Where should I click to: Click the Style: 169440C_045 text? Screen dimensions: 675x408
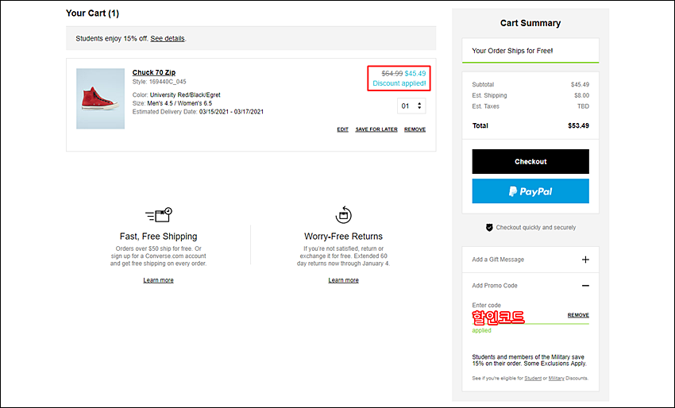pyautogui.click(x=160, y=82)
